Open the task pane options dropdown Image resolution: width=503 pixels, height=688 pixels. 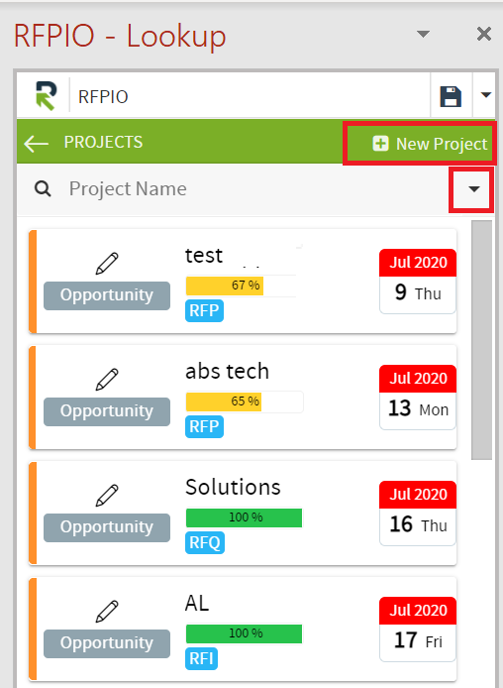click(423, 34)
